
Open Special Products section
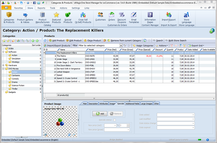click(68, 18)
